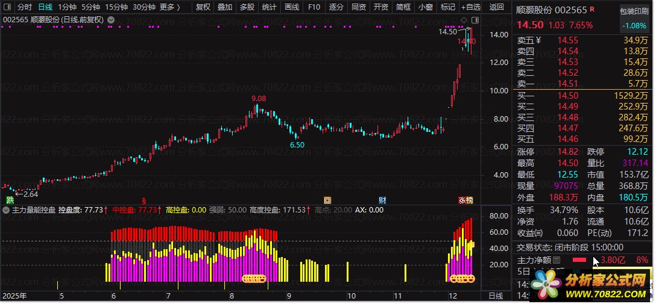The height and width of the screenshot is (304, 656).
Task: Open the 统计 statistics tool
Action: [x=270, y=7]
